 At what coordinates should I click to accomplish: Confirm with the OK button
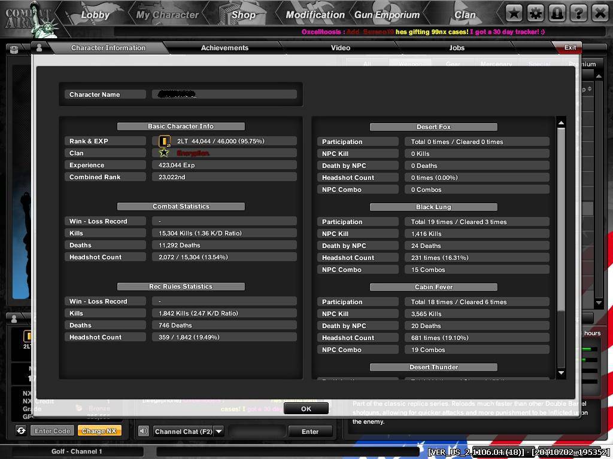pos(306,409)
